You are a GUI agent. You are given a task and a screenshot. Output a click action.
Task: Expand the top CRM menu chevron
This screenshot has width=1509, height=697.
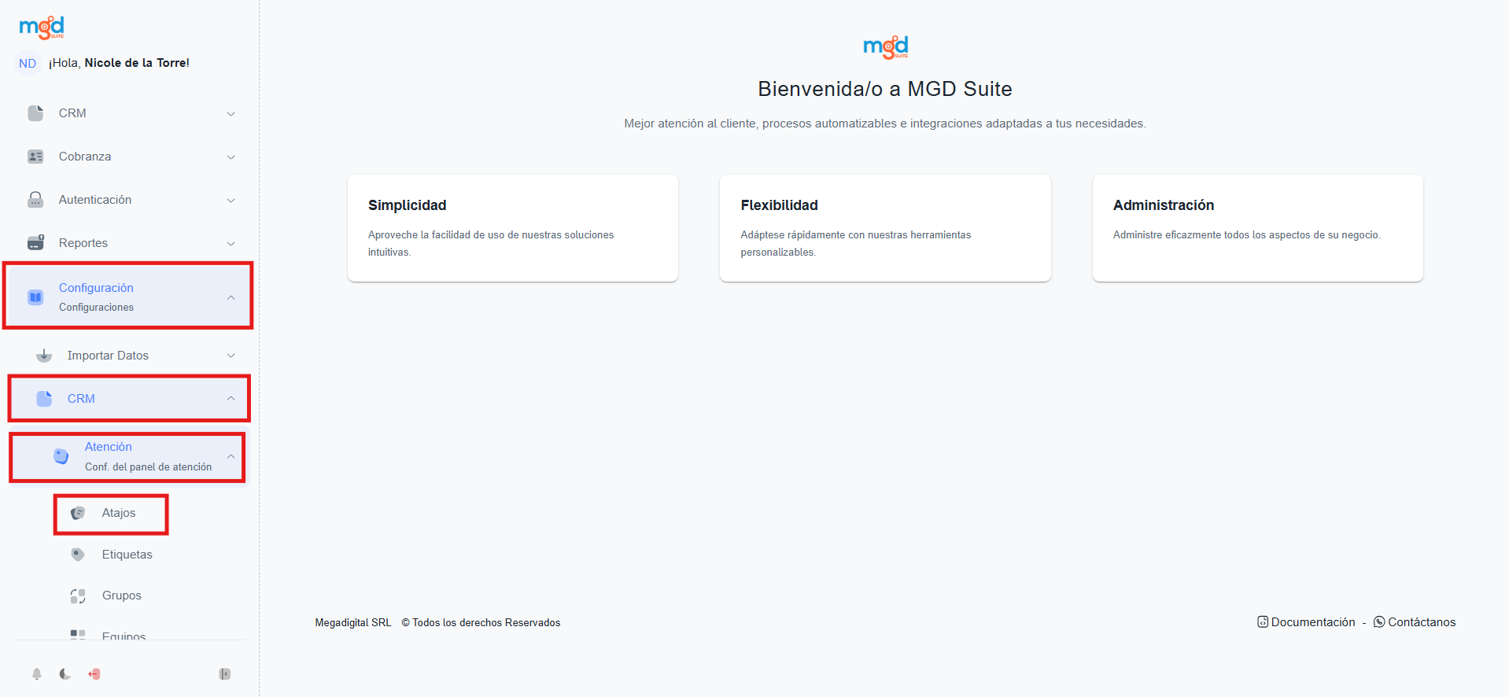tap(231, 114)
